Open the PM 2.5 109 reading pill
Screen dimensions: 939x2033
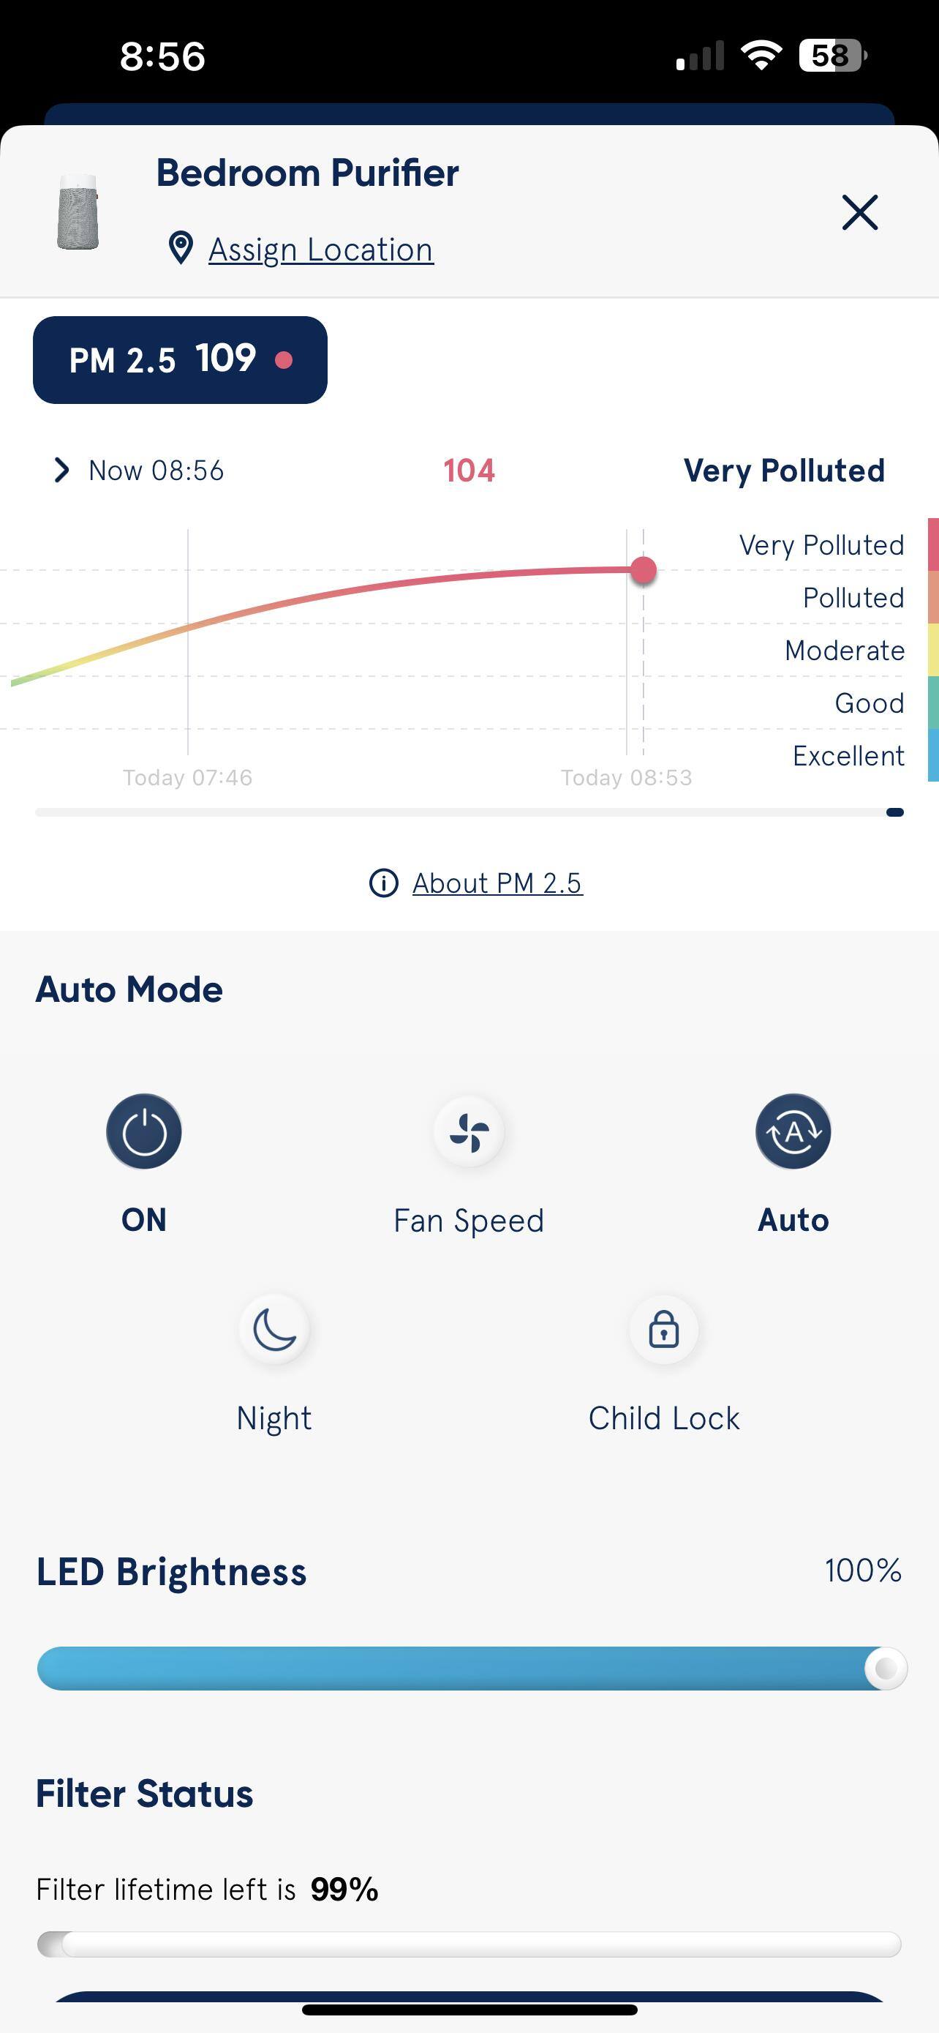pos(180,360)
